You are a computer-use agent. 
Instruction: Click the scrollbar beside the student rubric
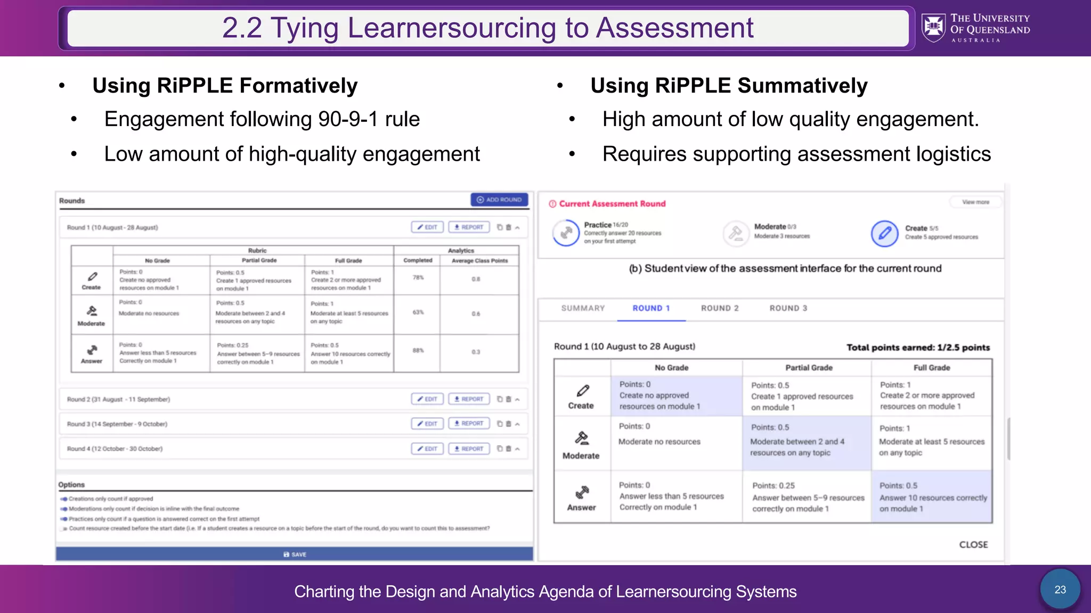click(1008, 439)
